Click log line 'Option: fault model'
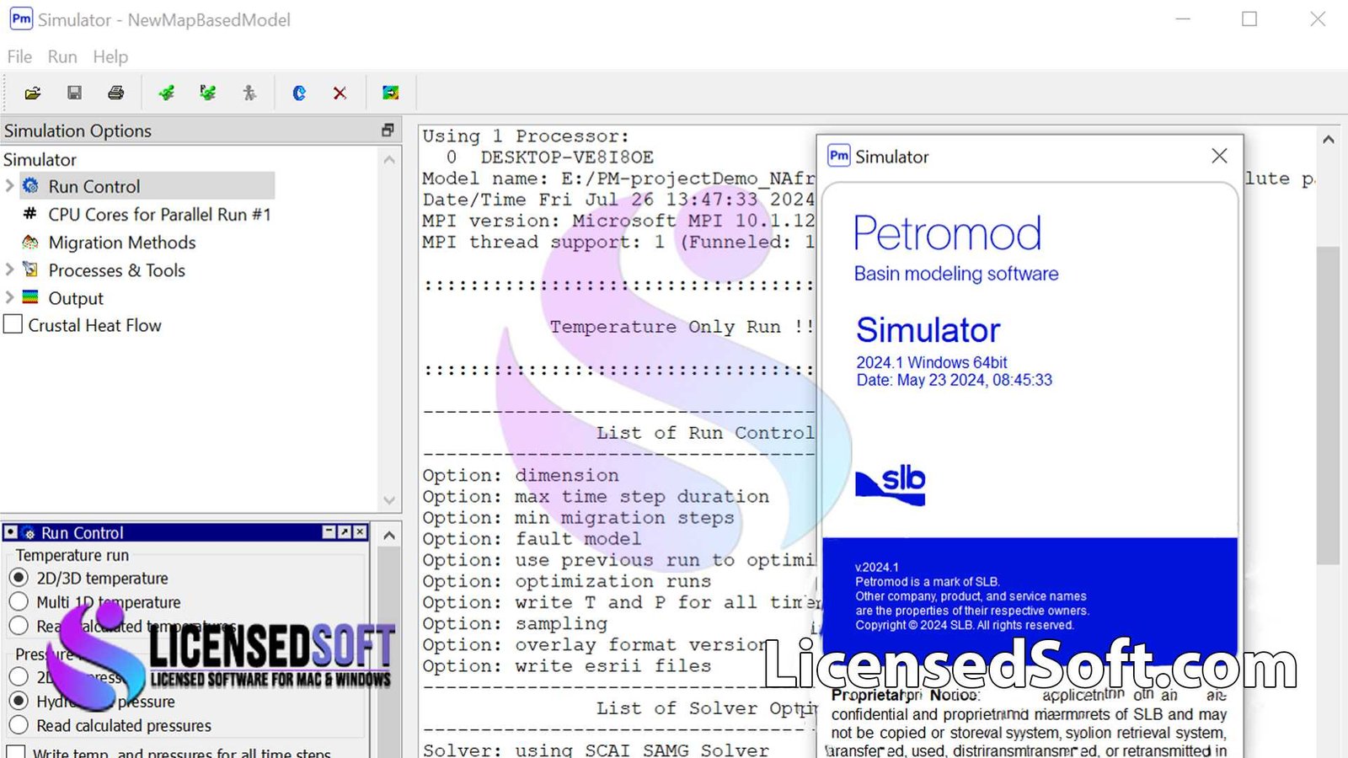This screenshot has width=1348, height=758. pyautogui.click(x=532, y=539)
